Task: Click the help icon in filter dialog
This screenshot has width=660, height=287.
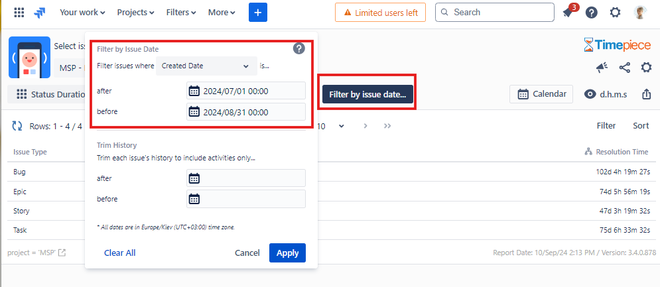Action: pyautogui.click(x=299, y=48)
